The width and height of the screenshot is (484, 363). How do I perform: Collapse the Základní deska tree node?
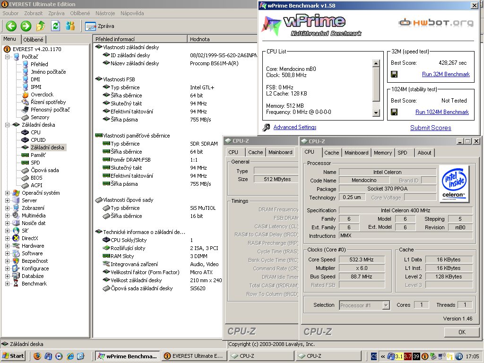pyautogui.click(x=7, y=125)
